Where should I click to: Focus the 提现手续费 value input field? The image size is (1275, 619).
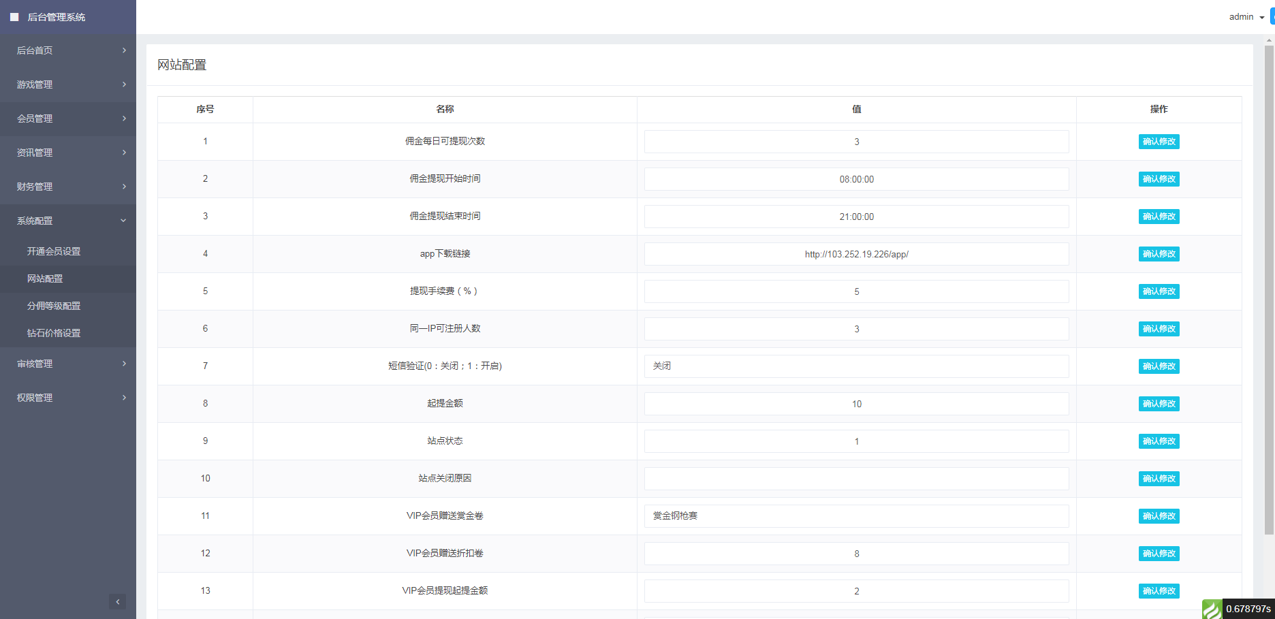[x=856, y=291]
